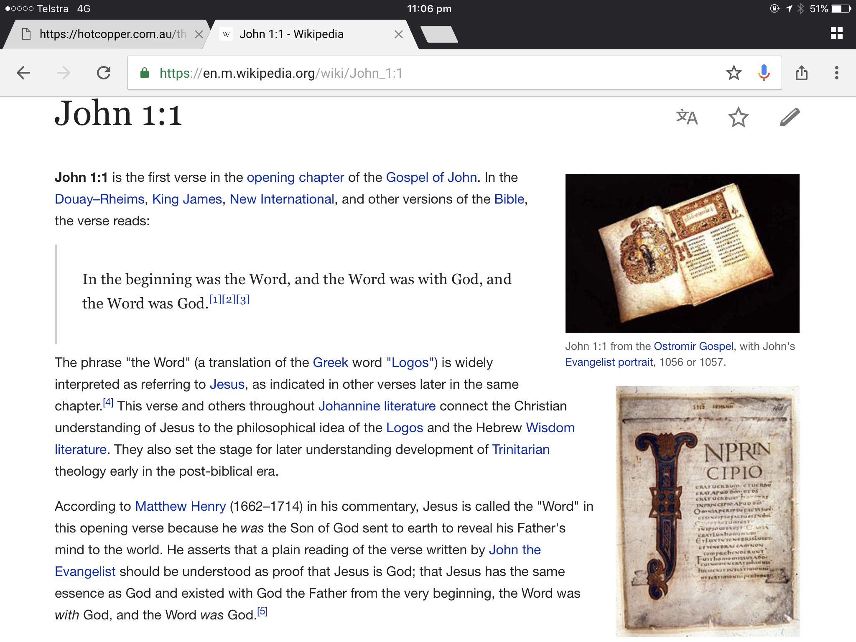Follow the King James link
This screenshot has height=642, width=856.
[187, 199]
